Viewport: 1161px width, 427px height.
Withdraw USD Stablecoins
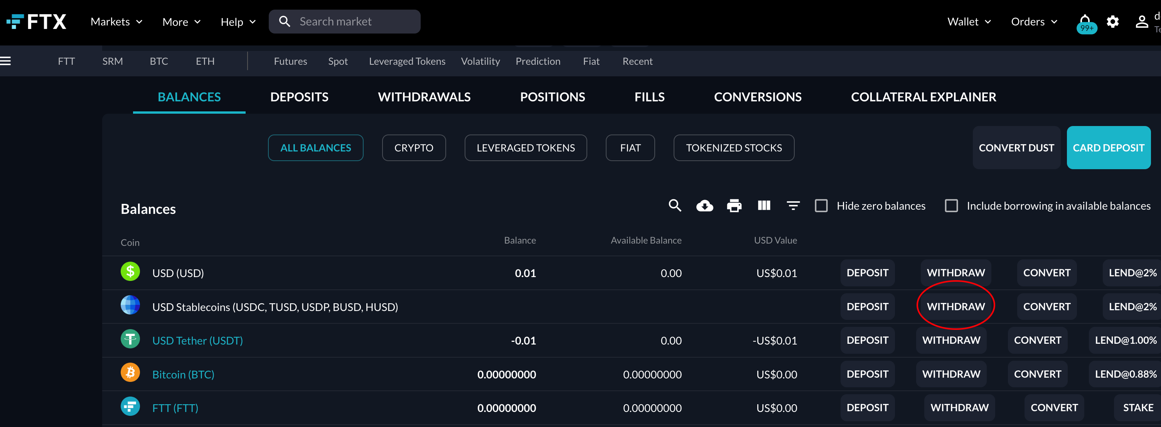click(x=955, y=307)
